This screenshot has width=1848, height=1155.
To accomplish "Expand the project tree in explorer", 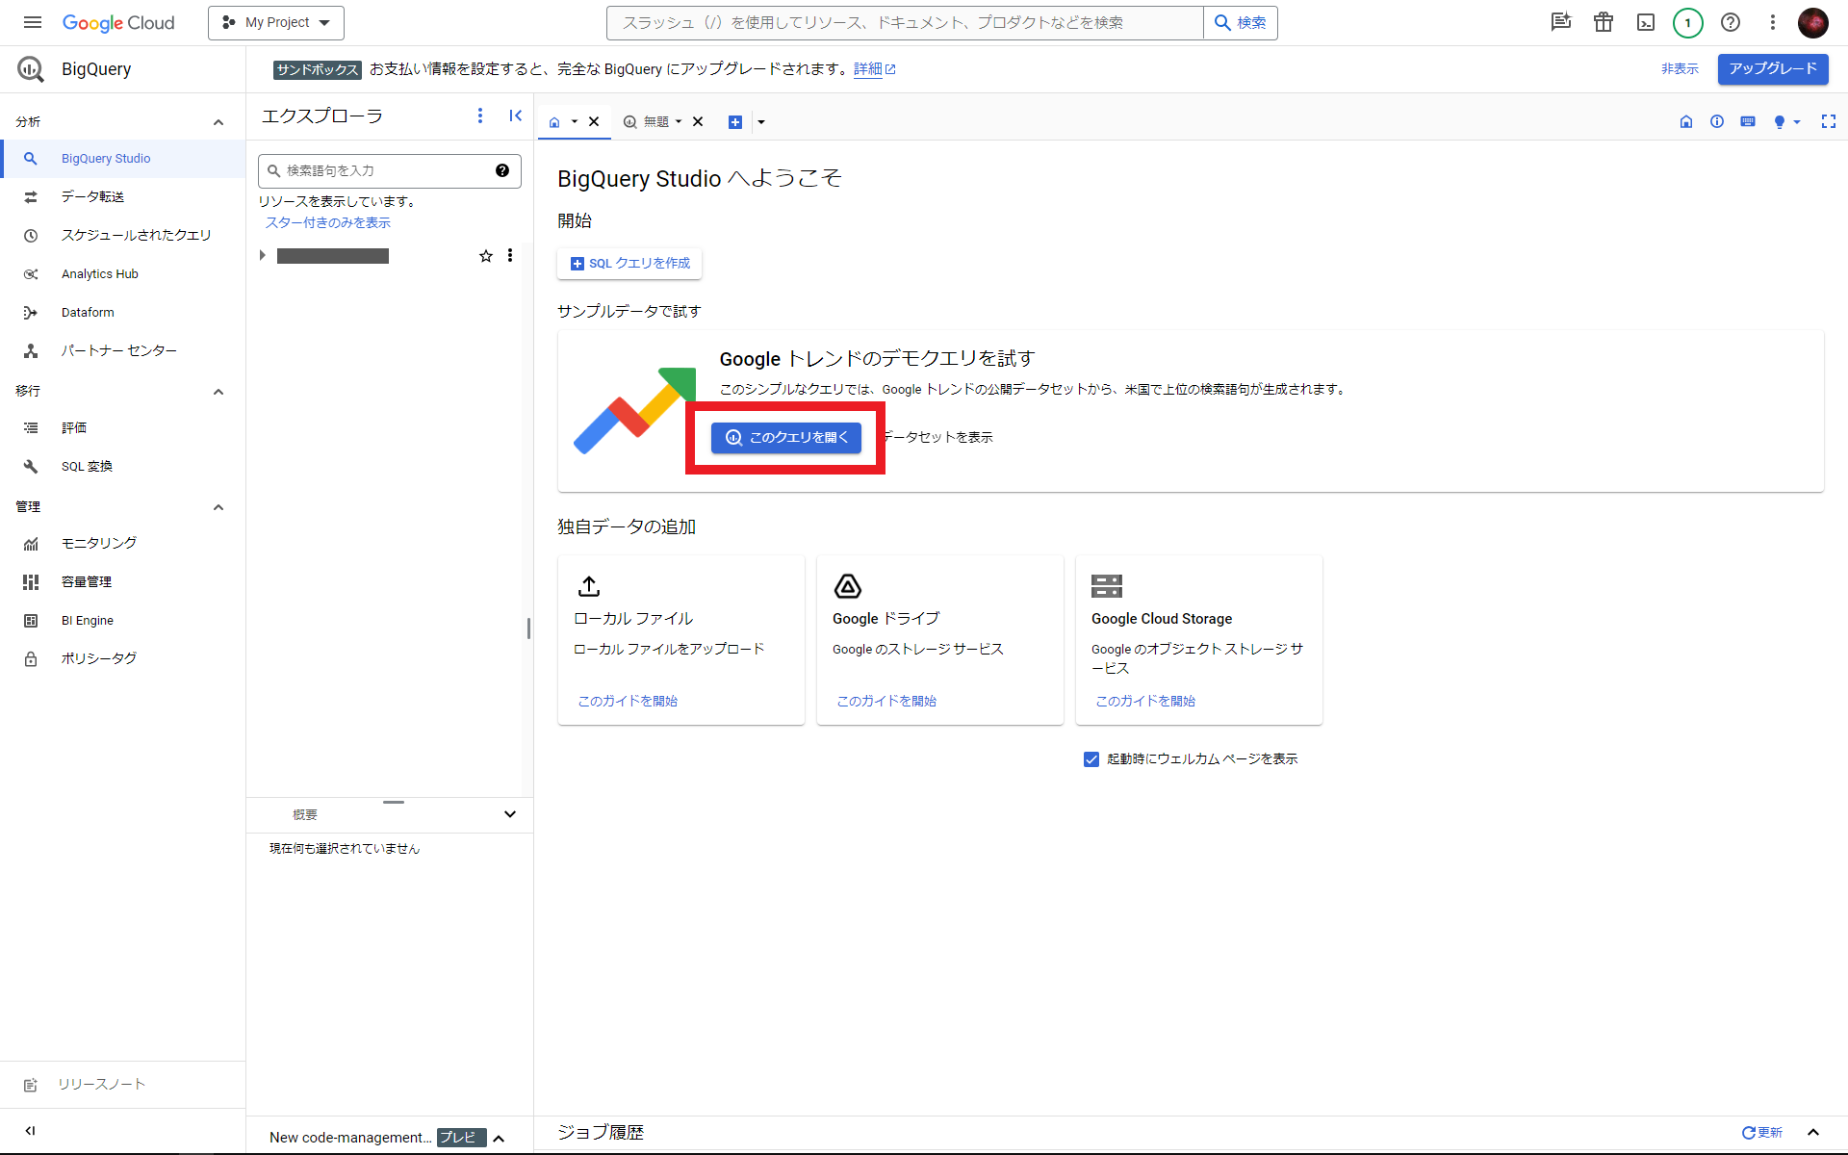I will coord(262,255).
